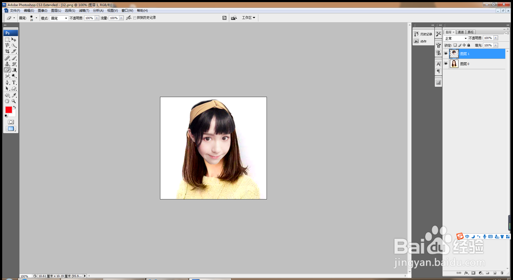Select the Eyedropper tool

pos(14,95)
